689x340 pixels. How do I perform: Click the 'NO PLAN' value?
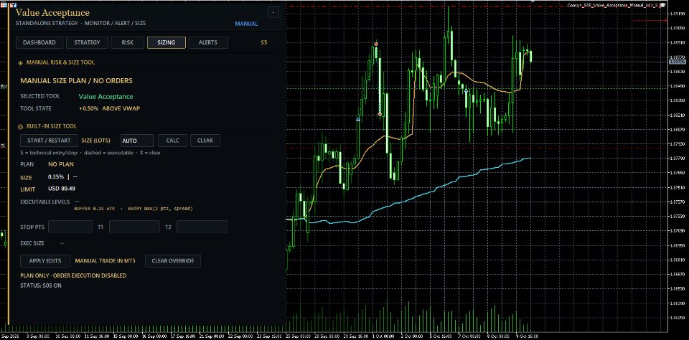tap(60, 164)
